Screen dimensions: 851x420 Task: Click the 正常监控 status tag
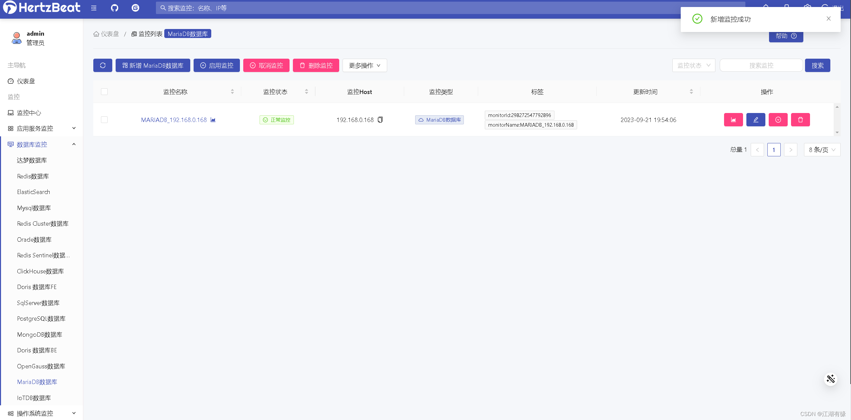pyautogui.click(x=277, y=120)
